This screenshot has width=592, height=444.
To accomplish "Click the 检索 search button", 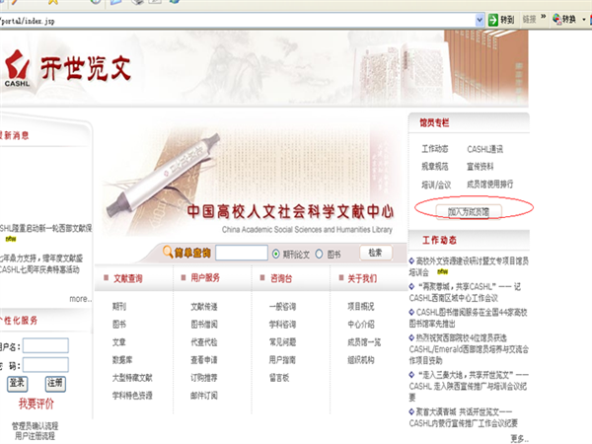I will click(376, 253).
